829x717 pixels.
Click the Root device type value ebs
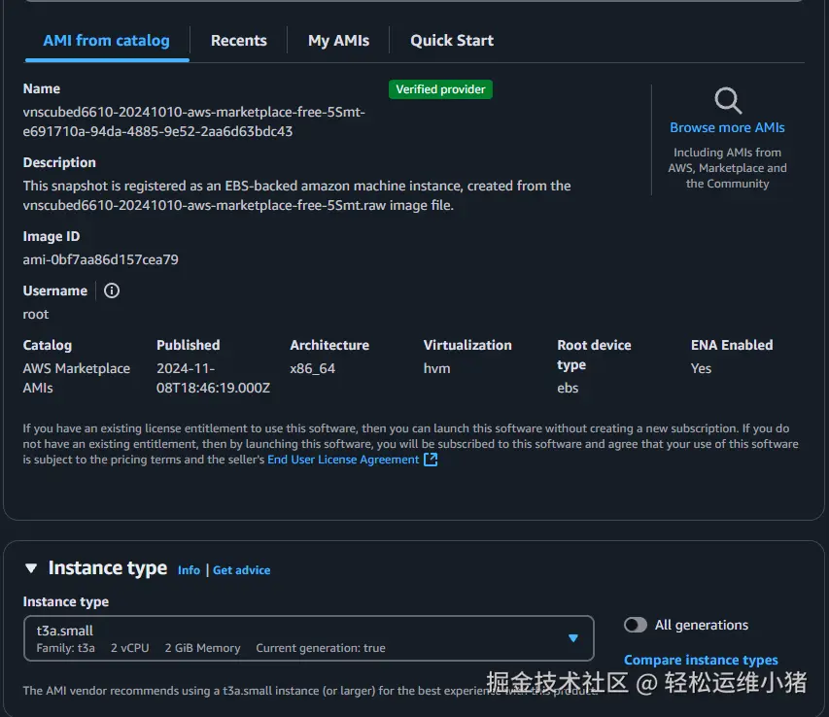click(568, 389)
